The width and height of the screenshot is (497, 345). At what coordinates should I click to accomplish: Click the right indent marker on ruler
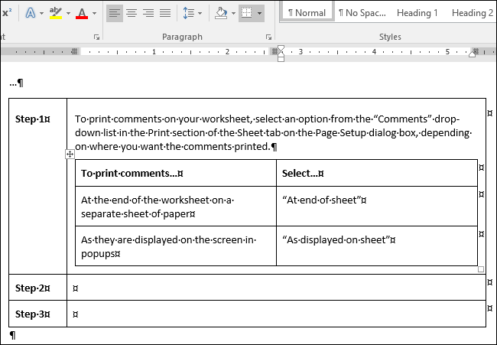pos(472,54)
